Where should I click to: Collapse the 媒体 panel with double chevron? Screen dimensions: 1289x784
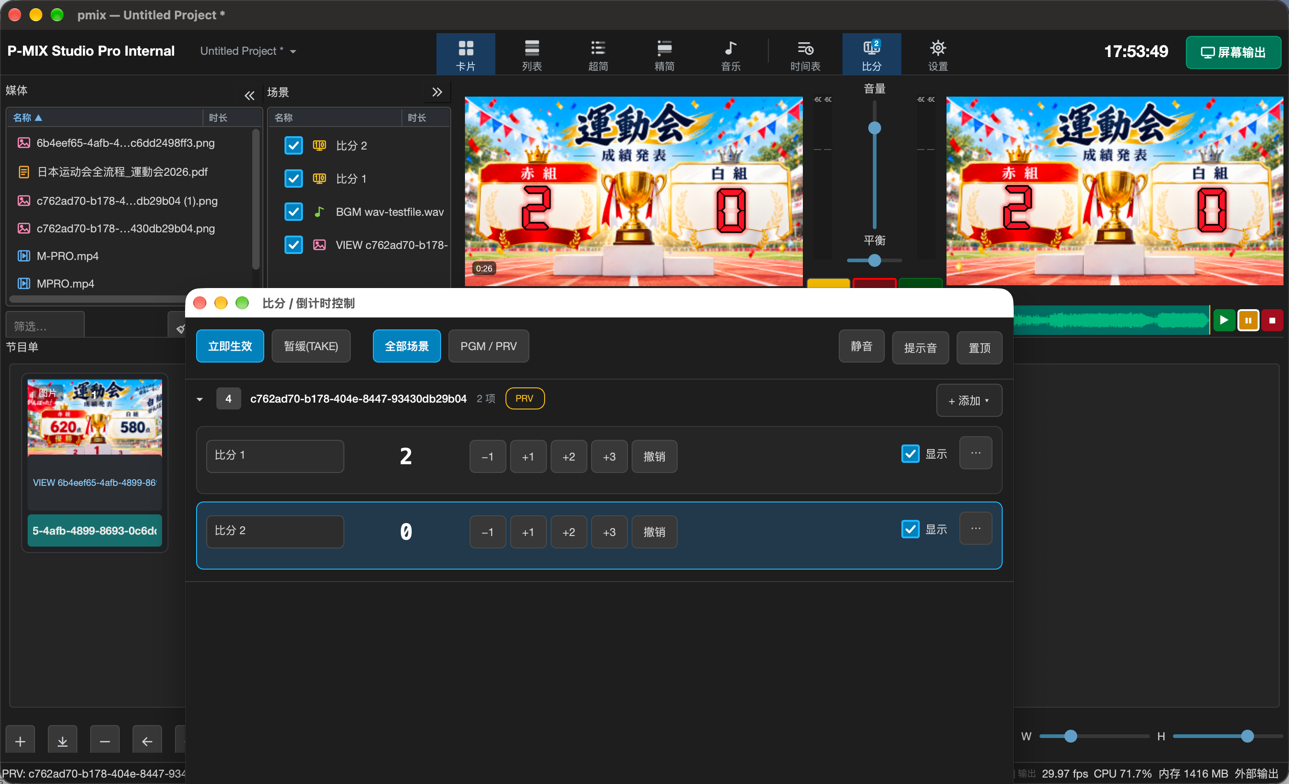[250, 96]
